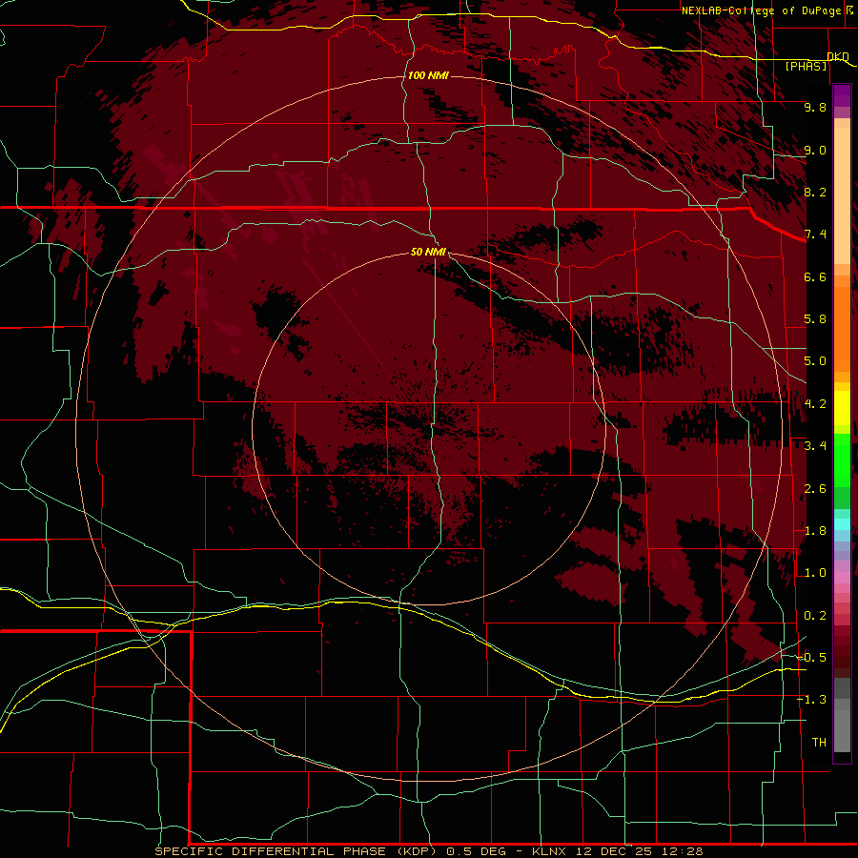The image size is (858, 858).
Task: Click the 5.8 scale value
Action: 815,319
